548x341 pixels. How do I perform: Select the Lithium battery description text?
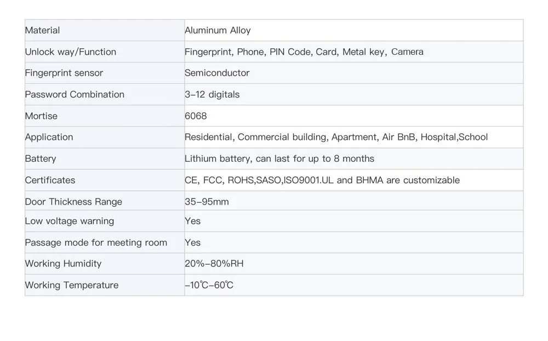279,159
